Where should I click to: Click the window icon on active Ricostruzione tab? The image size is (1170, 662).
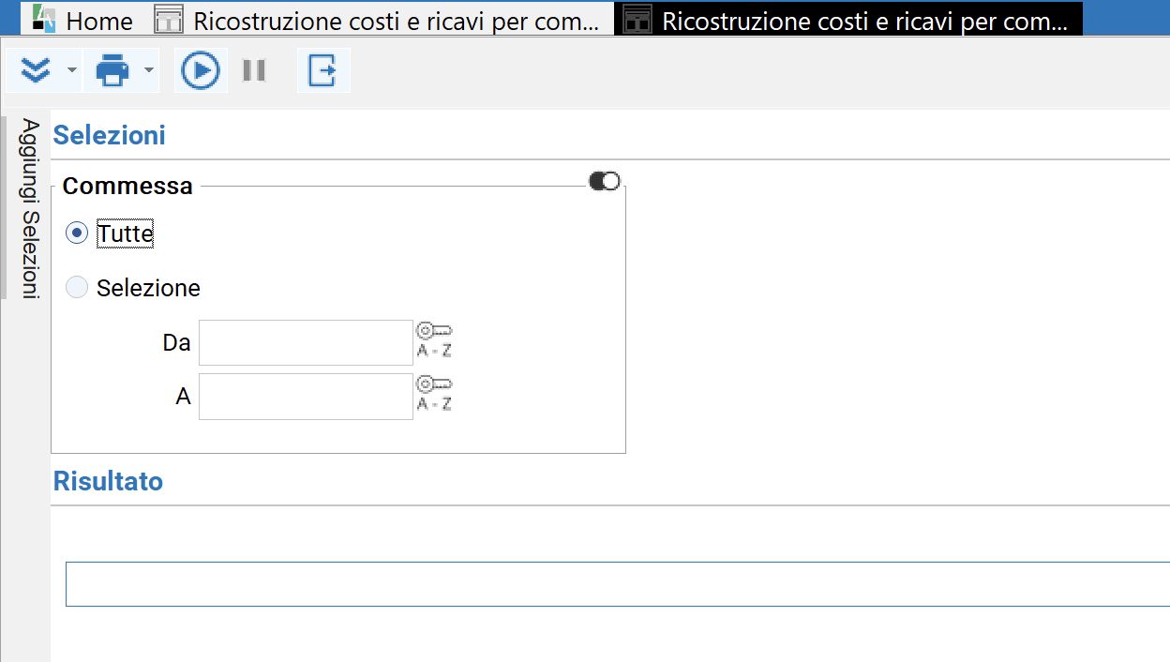pyautogui.click(x=637, y=20)
